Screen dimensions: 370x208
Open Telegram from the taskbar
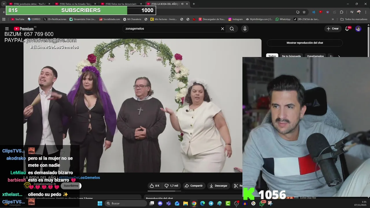tap(211, 203)
